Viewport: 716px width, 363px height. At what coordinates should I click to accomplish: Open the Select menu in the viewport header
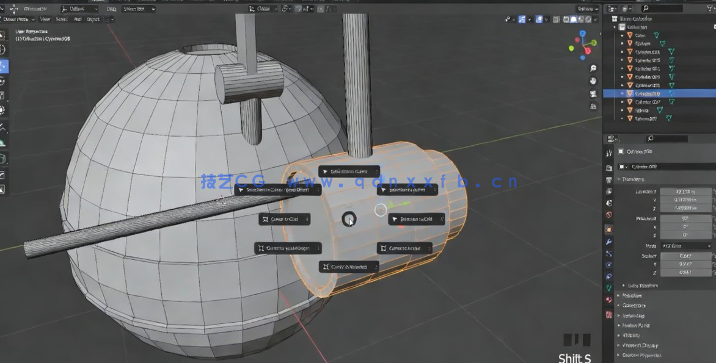62,19
